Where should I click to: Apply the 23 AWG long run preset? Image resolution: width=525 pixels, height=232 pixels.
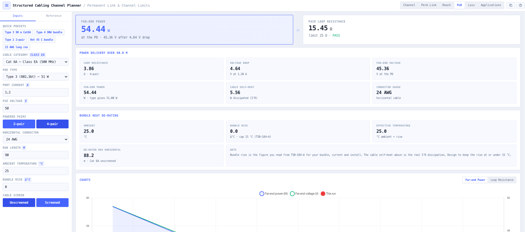pyautogui.click(x=16, y=47)
